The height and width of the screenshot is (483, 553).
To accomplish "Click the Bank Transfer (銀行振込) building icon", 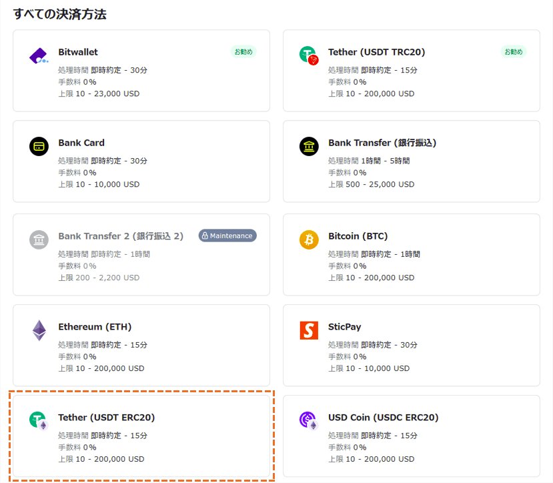I will [309, 146].
